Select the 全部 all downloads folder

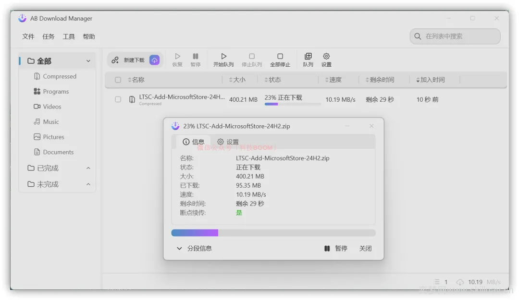click(57, 61)
